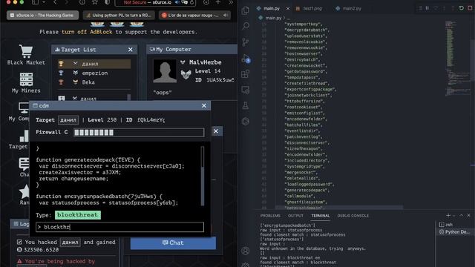475x267 pixels.
Task: Open My Miners server icon
Action: point(26,79)
